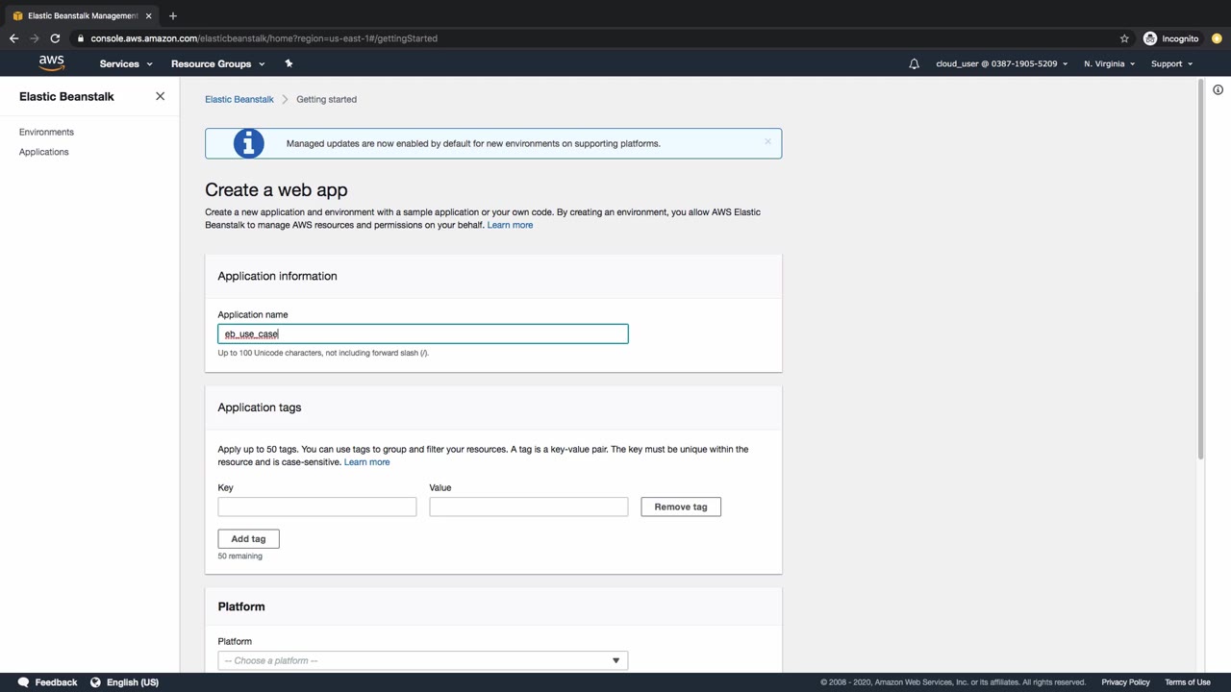Open English (US) language selector
The height and width of the screenshot is (692, 1231).
(124, 682)
